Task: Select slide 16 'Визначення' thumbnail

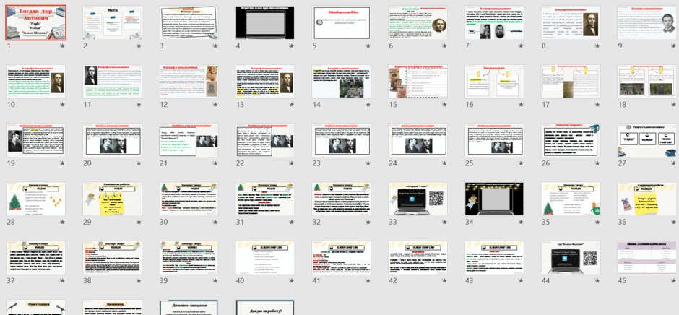Action: tap(495, 82)
